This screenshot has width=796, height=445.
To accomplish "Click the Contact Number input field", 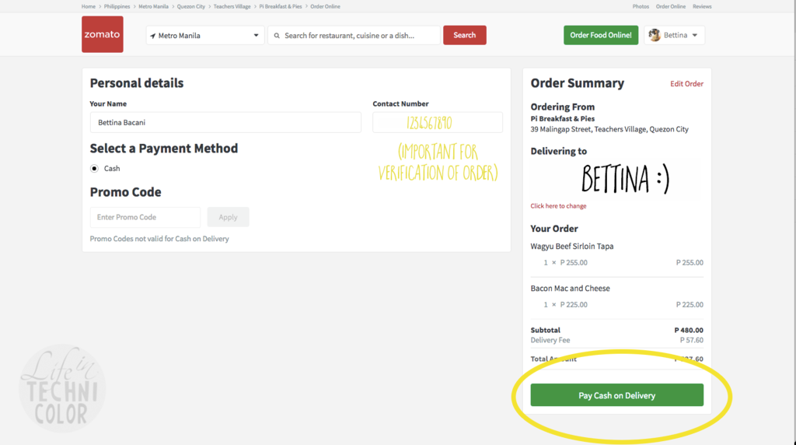I will 438,122.
